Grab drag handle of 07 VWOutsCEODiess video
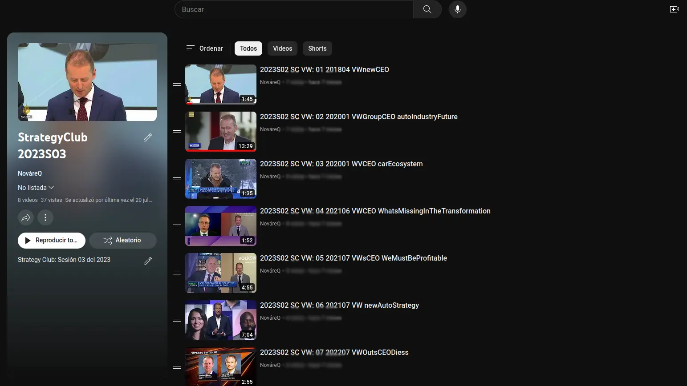 pyautogui.click(x=177, y=367)
